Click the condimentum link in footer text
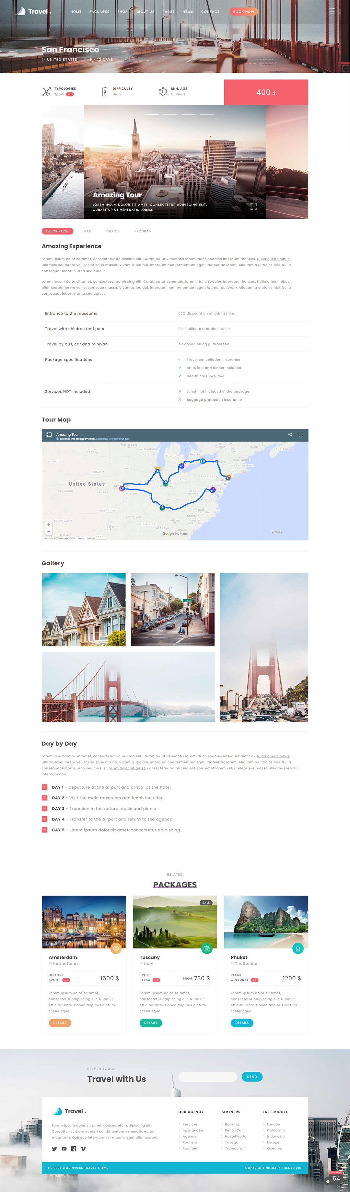This screenshot has width=350, height=1192. pyautogui.click(x=111, y=1131)
